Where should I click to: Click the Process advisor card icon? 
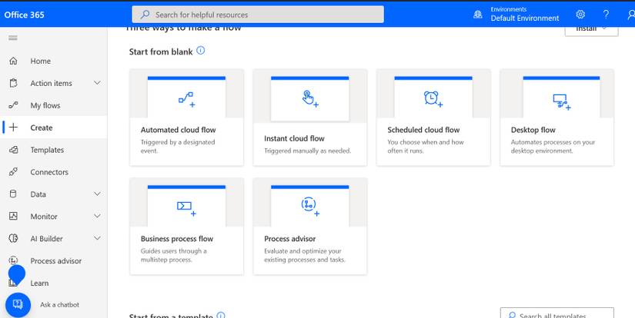point(310,206)
